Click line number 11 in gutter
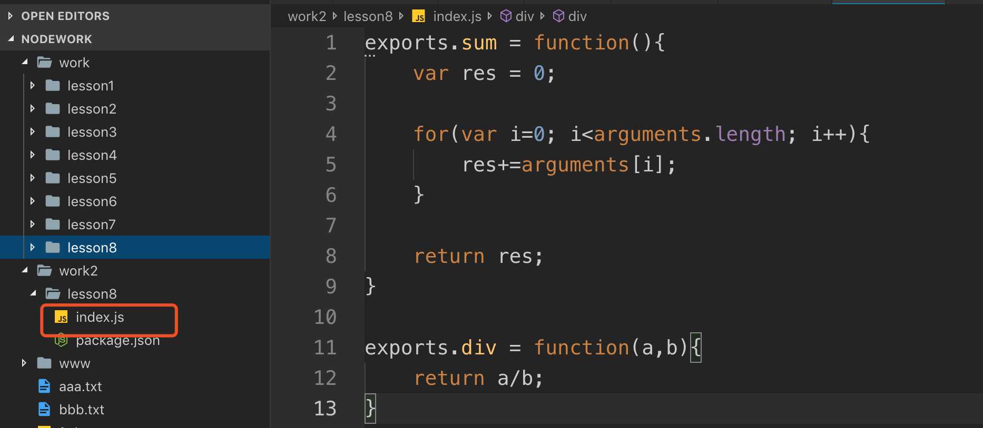The height and width of the screenshot is (428, 983). (x=325, y=348)
